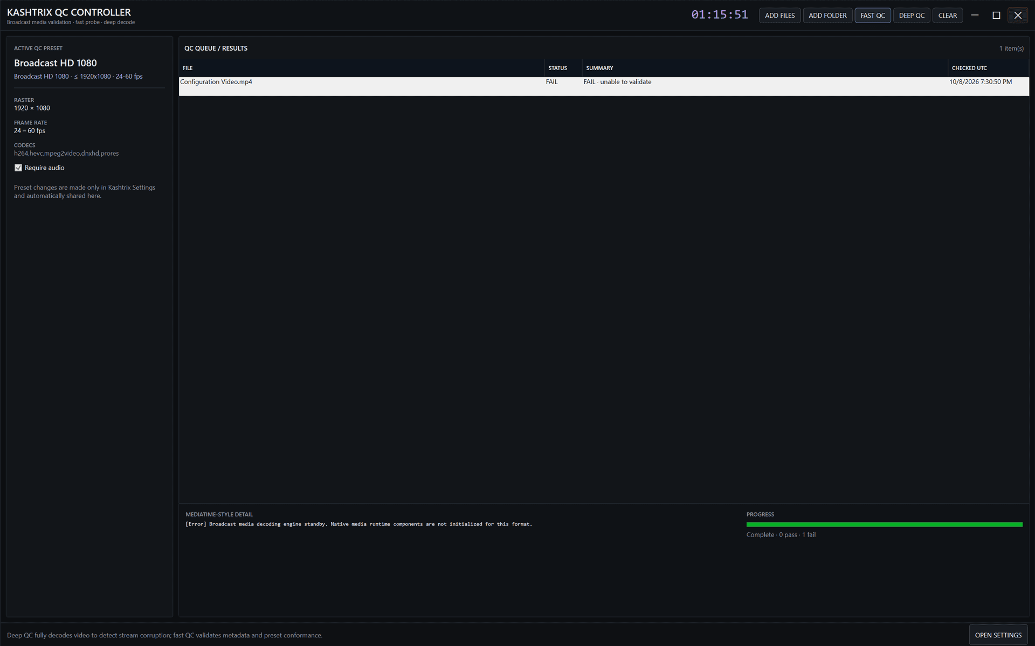Start DEEP QC decode check

(x=912, y=16)
